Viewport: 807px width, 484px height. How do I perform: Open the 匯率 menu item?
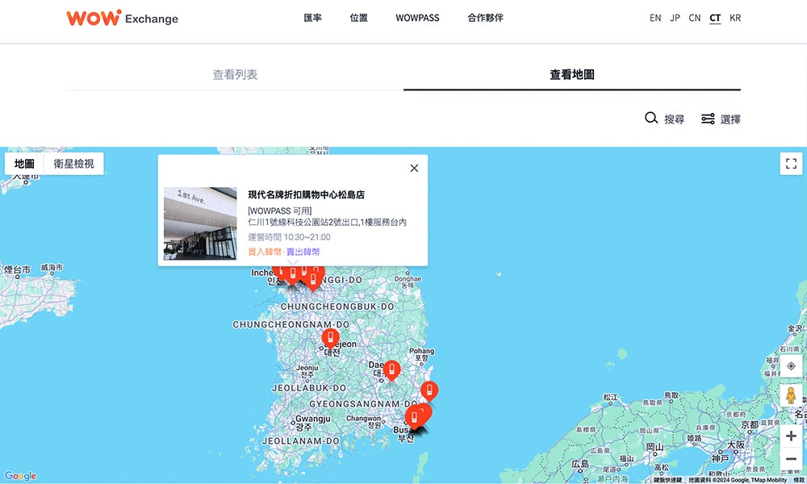click(312, 18)
